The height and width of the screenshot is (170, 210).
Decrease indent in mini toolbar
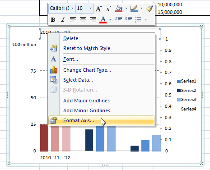click(118, 20)
